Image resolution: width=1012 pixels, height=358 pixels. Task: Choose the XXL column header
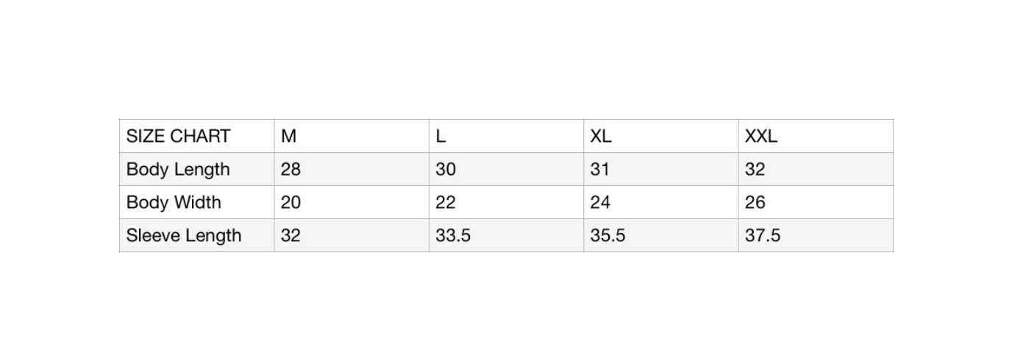[x=760, y=136]
